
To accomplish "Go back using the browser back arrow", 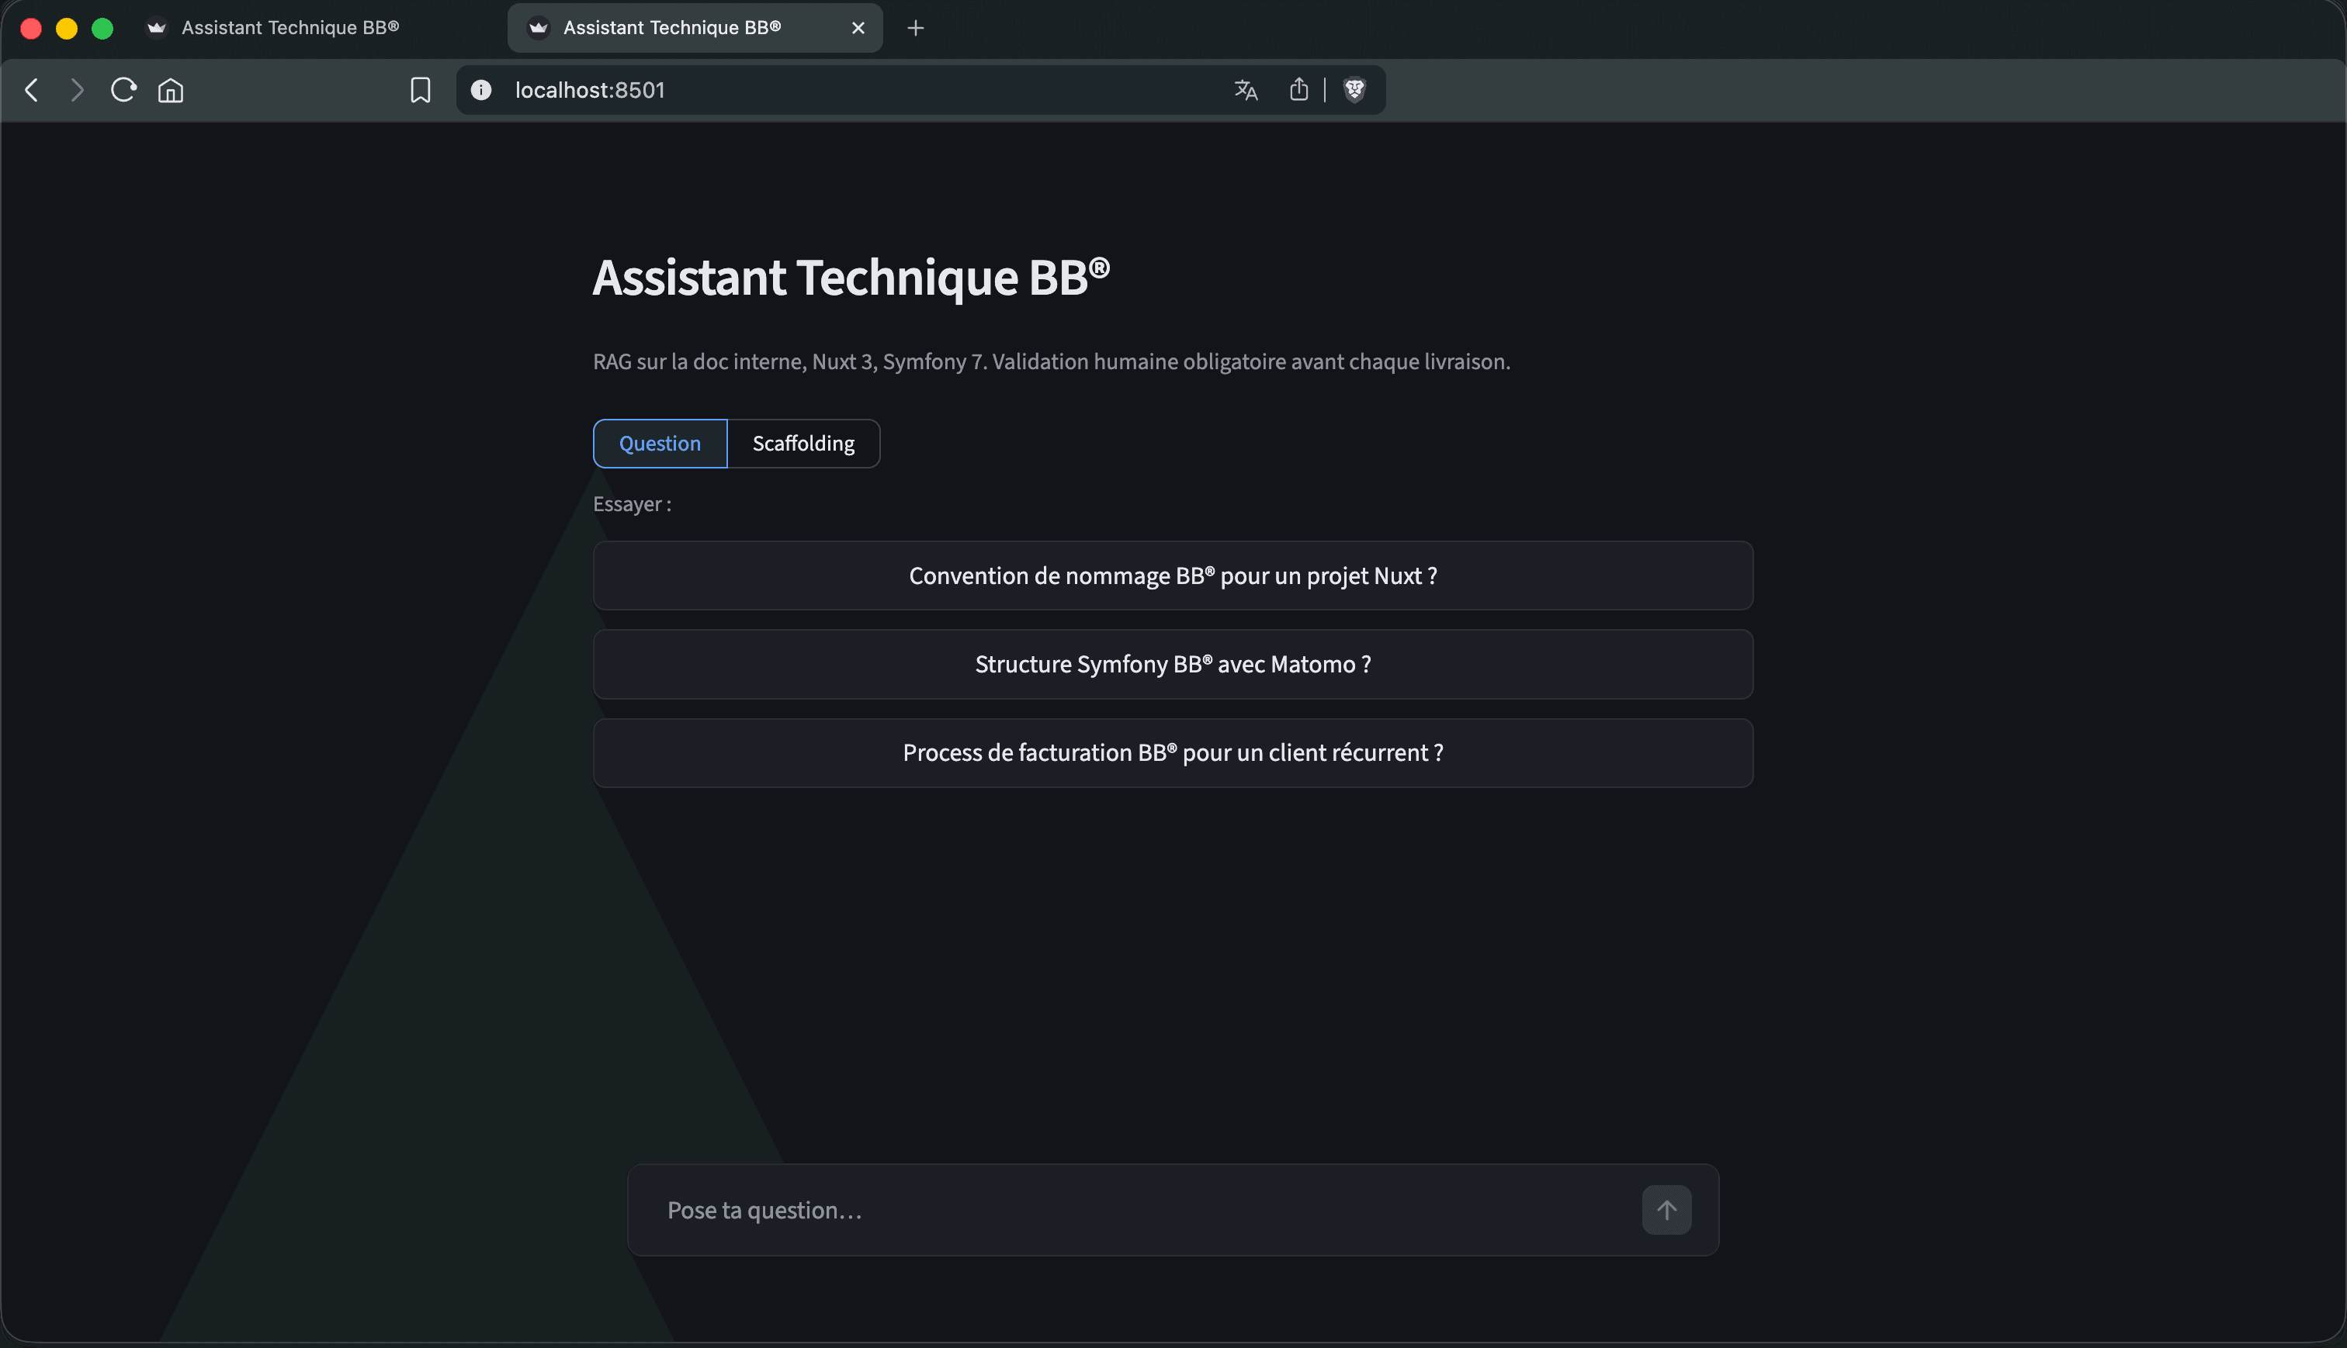I will click(x=32, y=90).
